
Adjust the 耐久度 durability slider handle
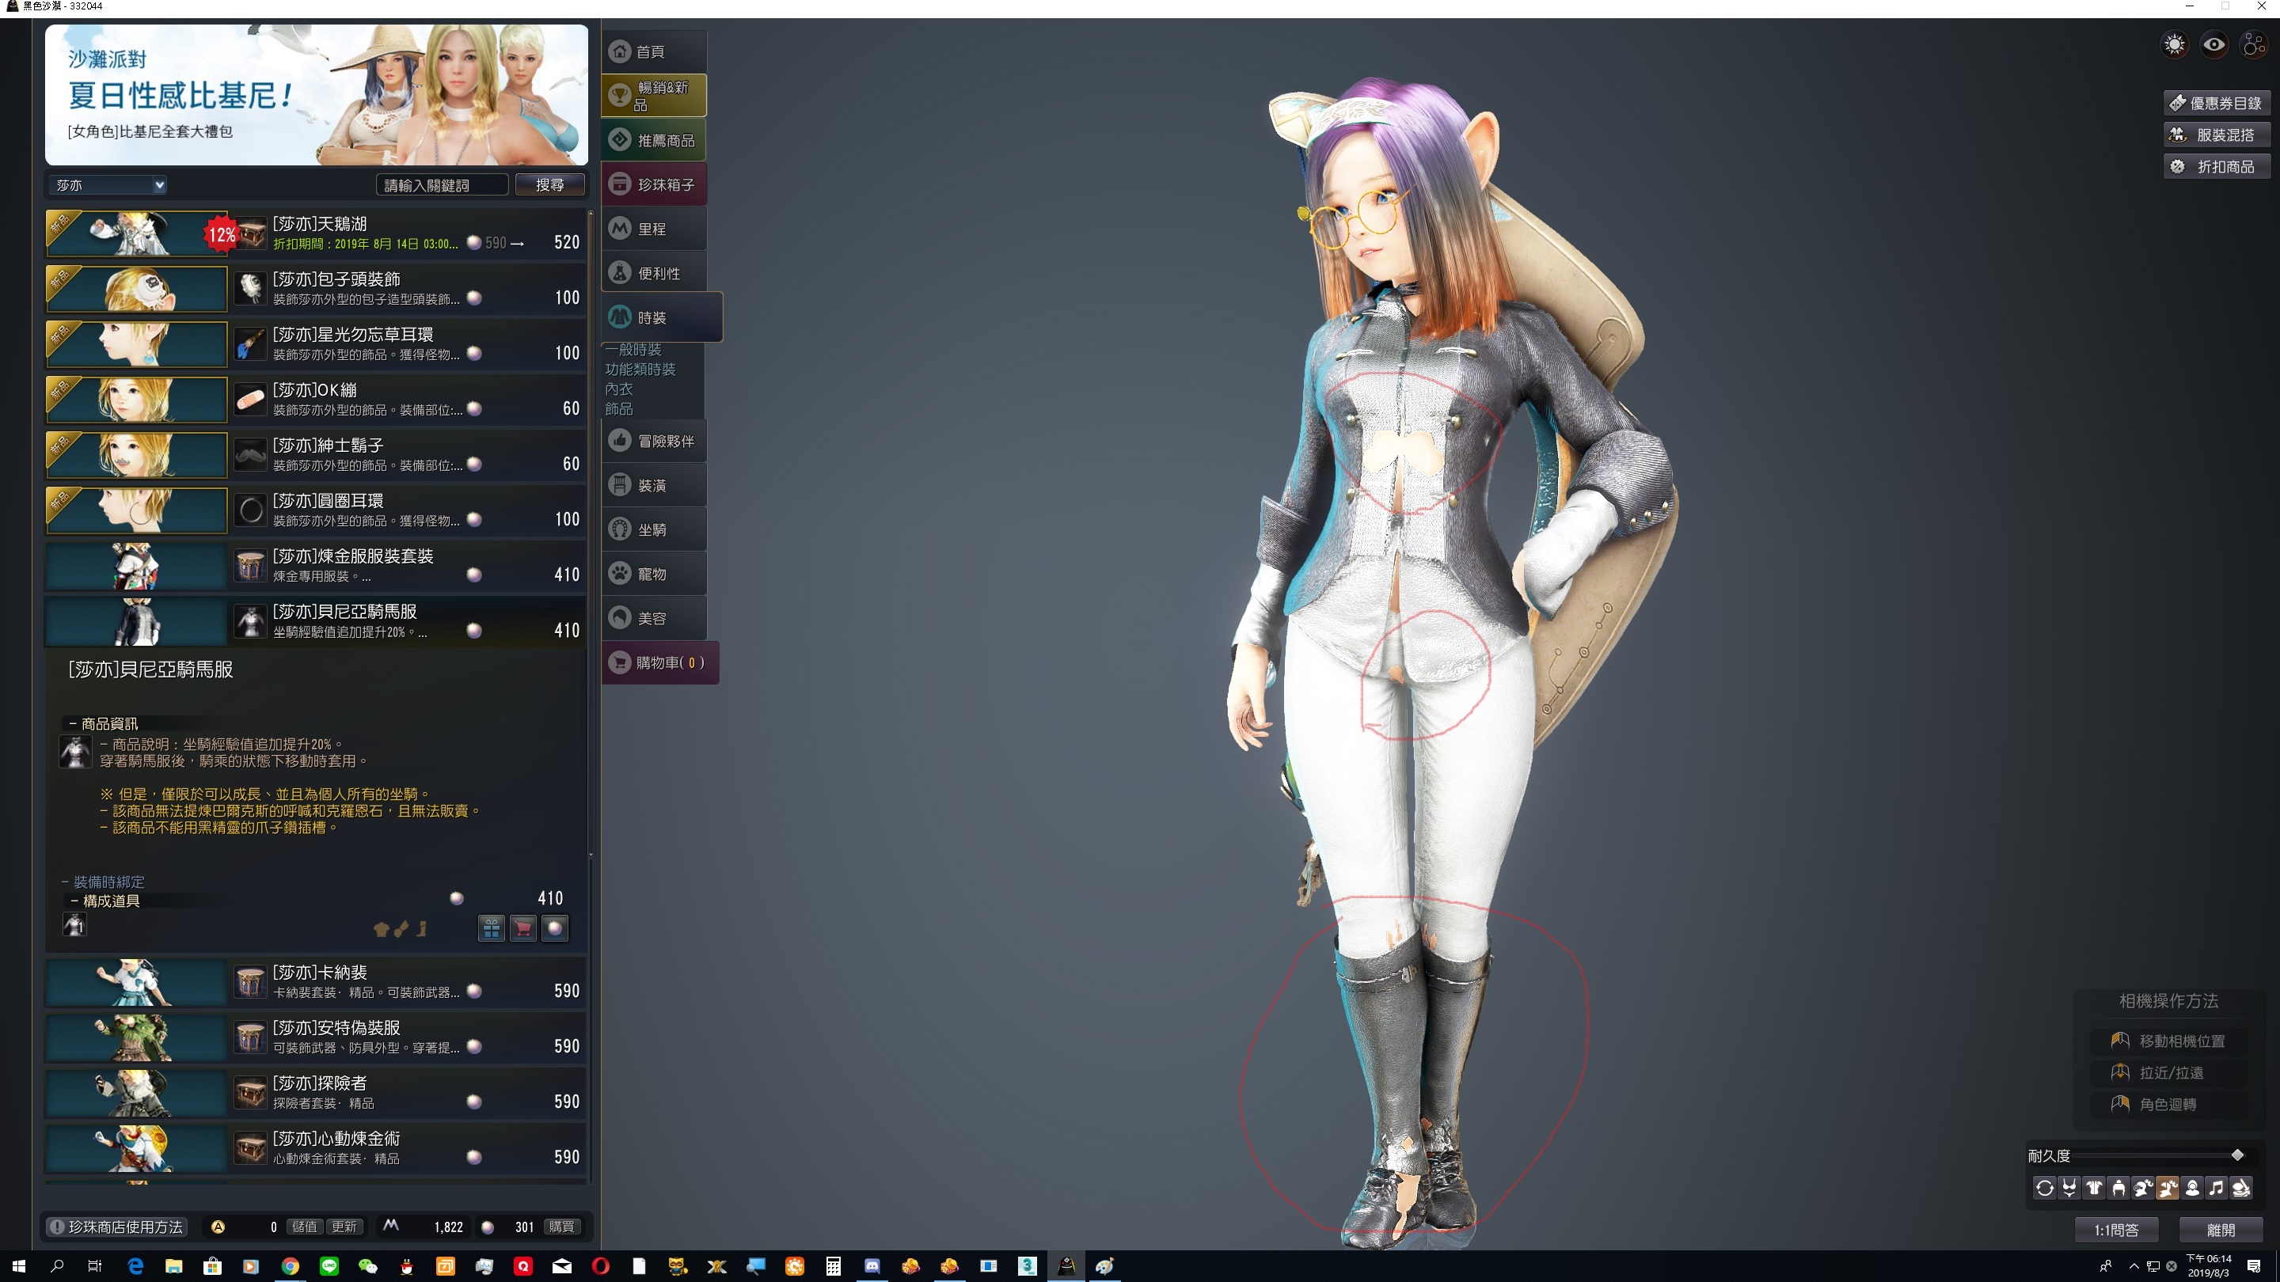pyautogui.click(x=2237, y=1155)
